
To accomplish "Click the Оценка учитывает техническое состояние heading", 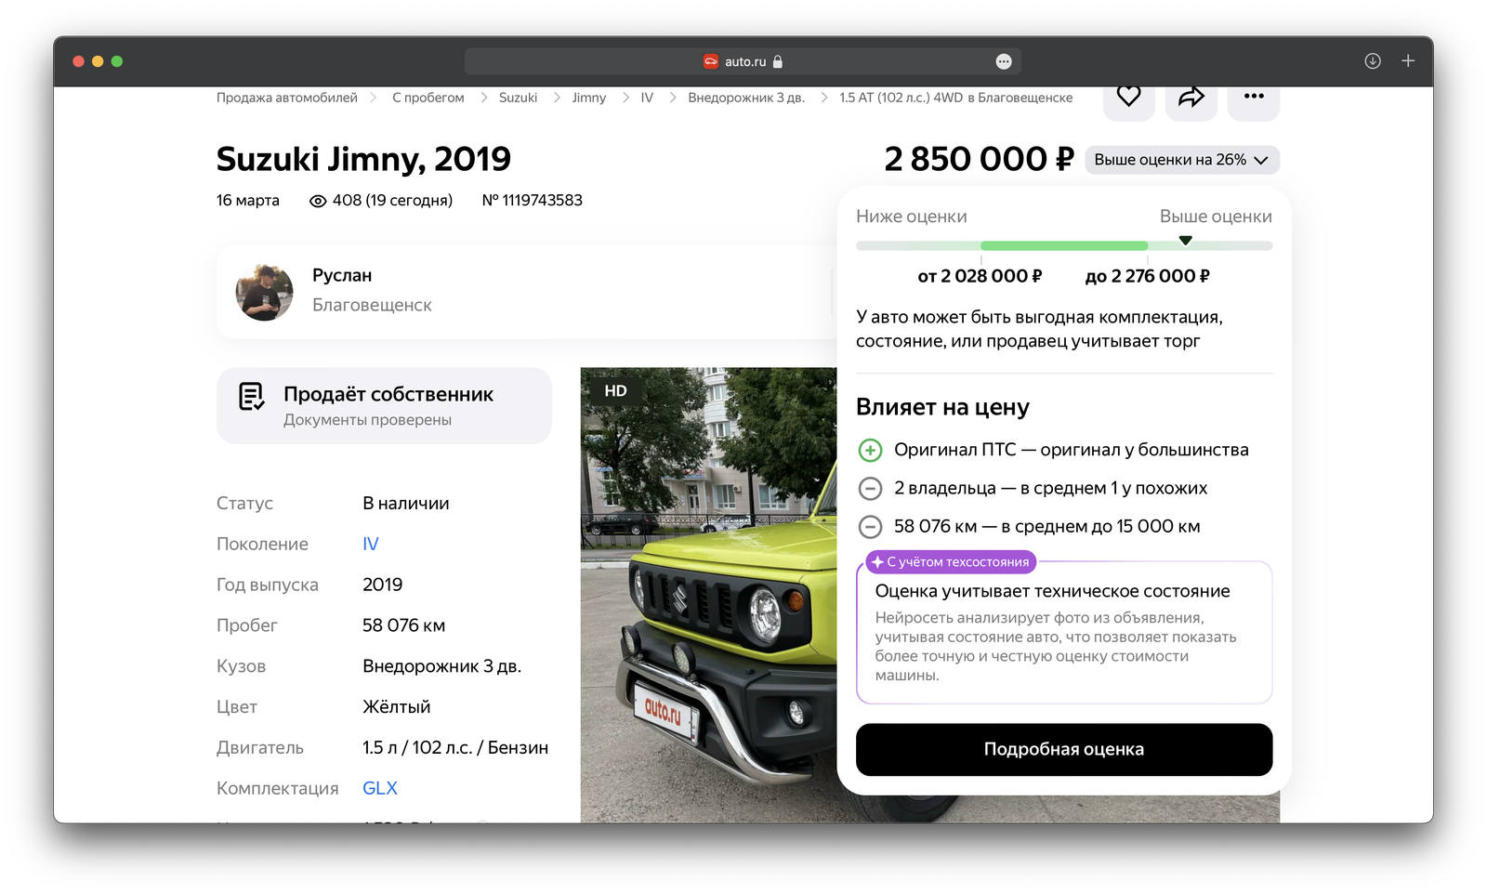I will tap(1052, 592).
